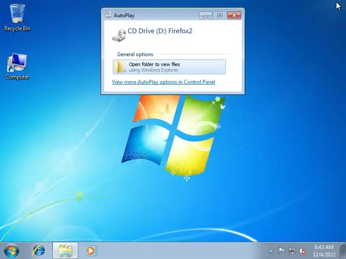Click the Windows Start orb
The width and height of the screenshot is (346, 259).
12,250
